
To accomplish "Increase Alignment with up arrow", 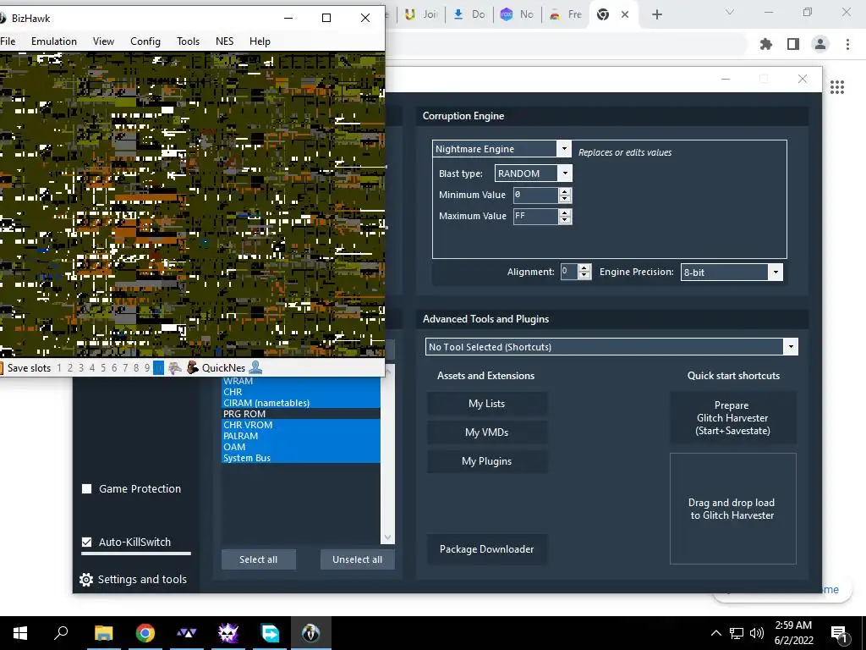I will [x=584, y=268].
